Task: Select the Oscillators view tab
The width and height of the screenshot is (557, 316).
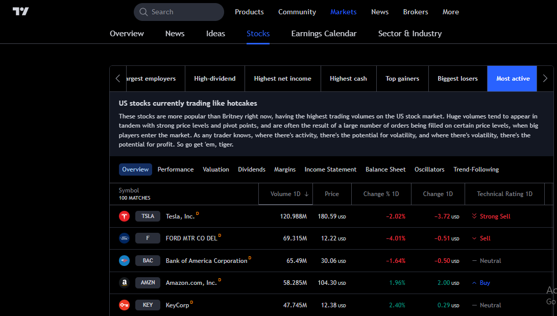Action: point(429,169)
